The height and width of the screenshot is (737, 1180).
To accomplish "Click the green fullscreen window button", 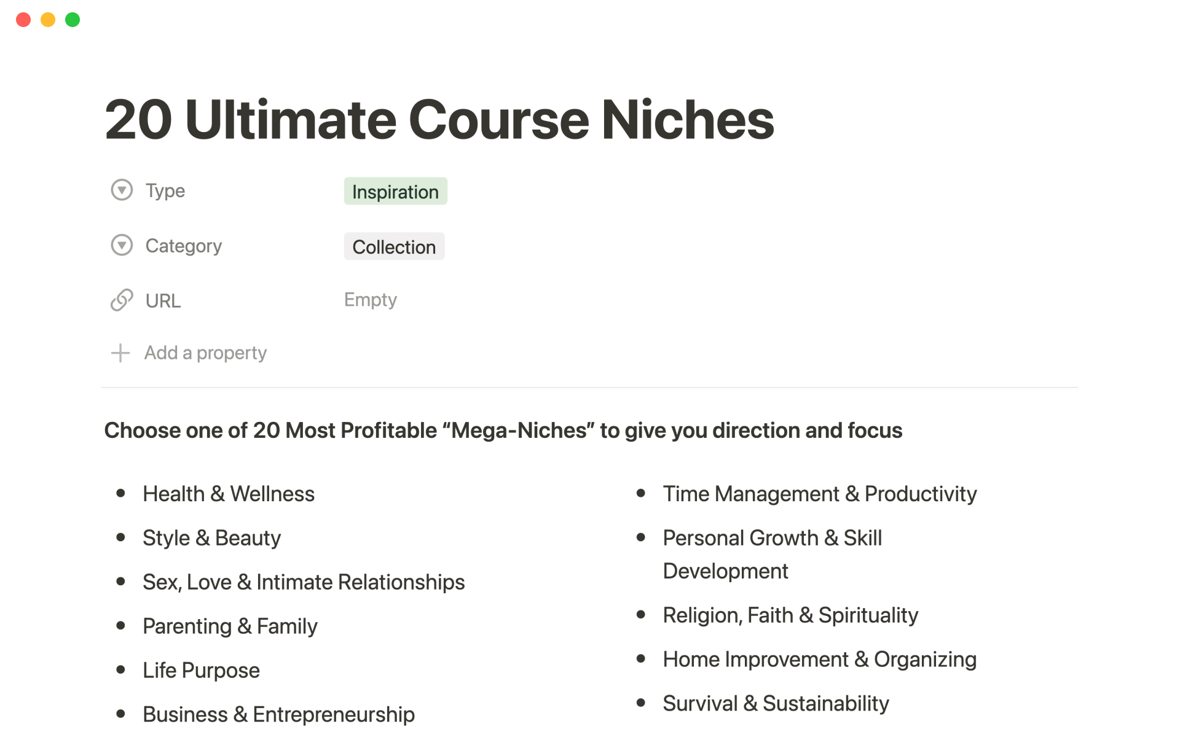I will pos(73,20).
